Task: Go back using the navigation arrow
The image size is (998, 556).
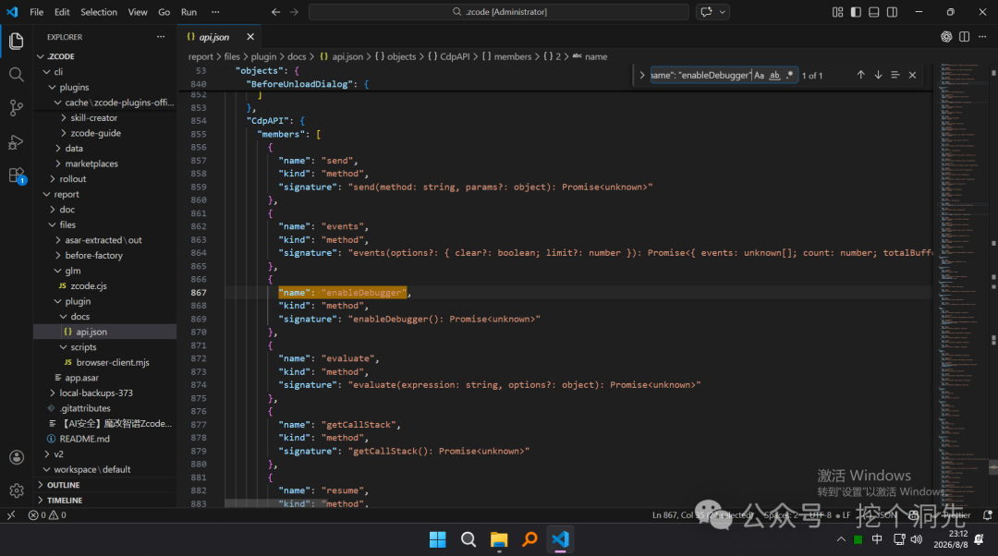Action: coord(275,12)
